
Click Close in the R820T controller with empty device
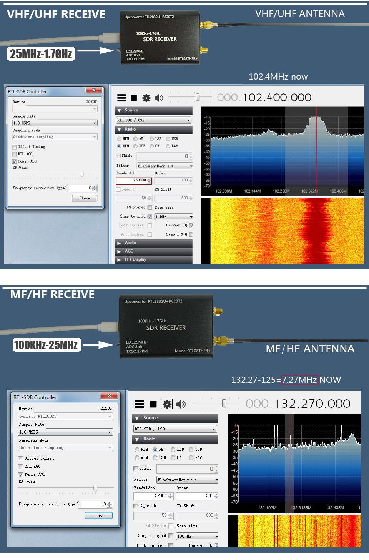point(85,198)
